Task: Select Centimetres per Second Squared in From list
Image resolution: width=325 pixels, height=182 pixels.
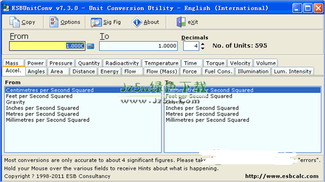Action: tap(83, 90)
